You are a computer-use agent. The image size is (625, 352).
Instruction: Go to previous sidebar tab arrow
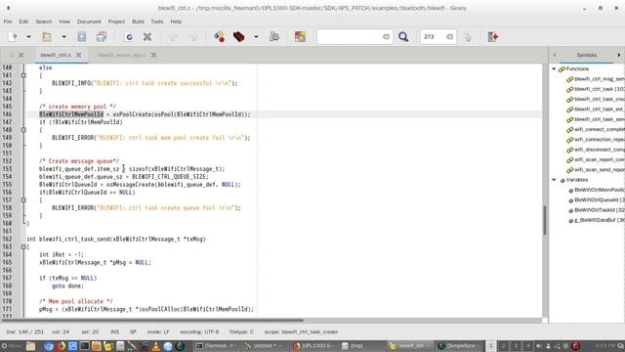[x=555, y=55]
